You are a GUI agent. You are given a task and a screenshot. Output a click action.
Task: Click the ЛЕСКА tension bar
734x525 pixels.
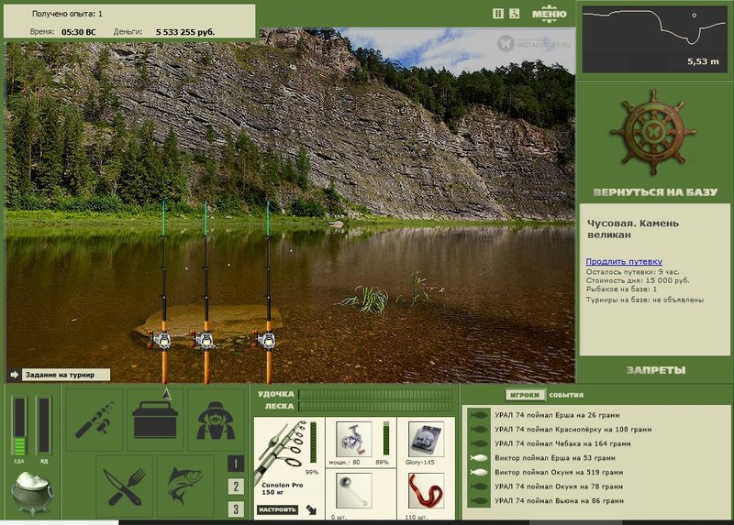pos(376,406)
